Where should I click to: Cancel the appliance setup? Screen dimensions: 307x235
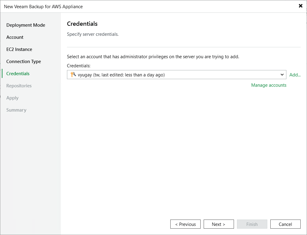click(x=285, y=224)
